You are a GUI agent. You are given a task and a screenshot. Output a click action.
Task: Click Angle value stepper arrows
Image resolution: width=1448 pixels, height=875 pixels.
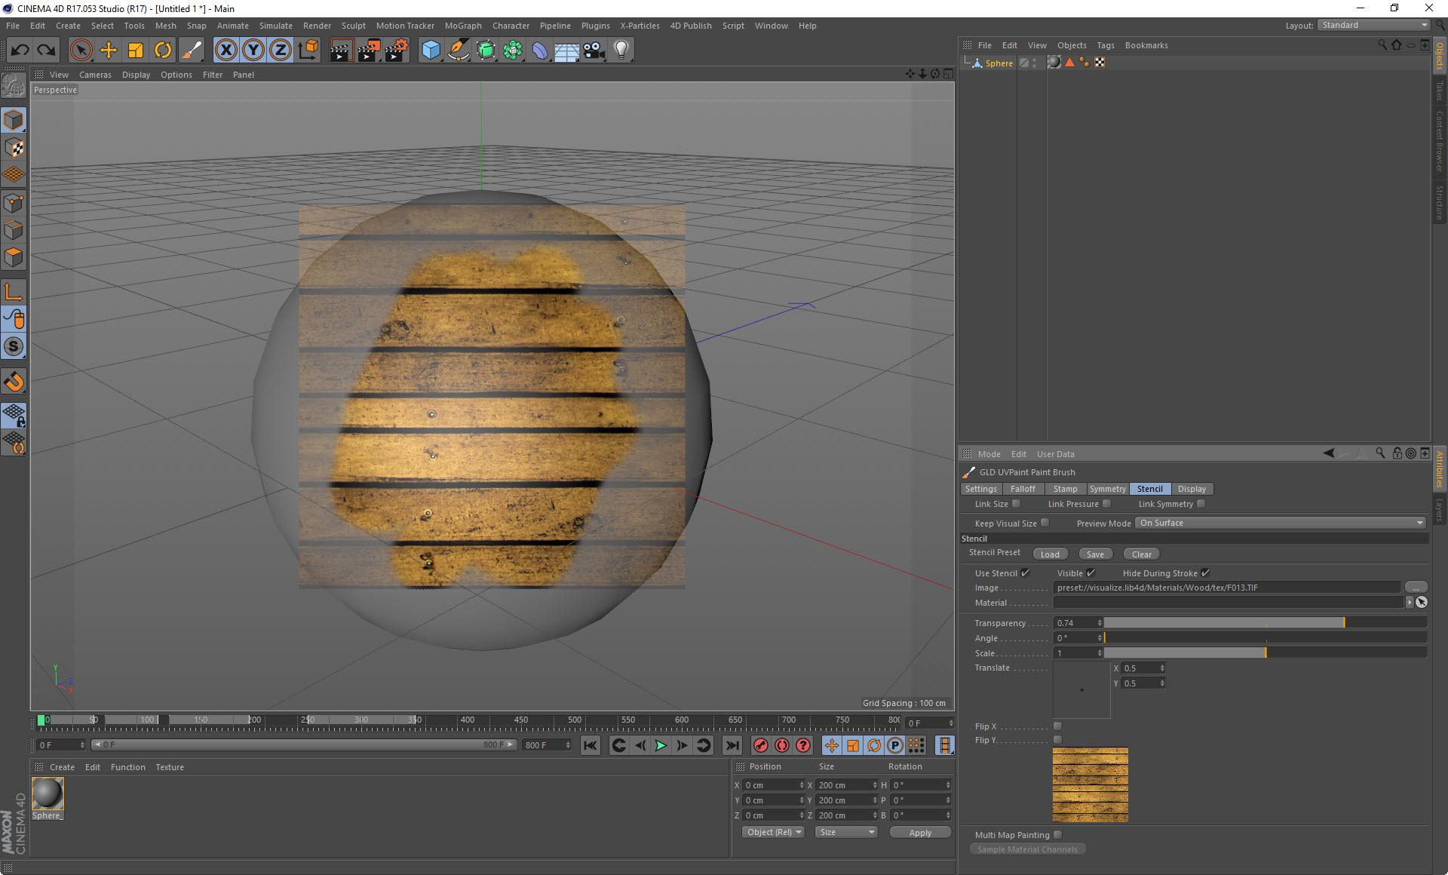[x=1100, y=638]
